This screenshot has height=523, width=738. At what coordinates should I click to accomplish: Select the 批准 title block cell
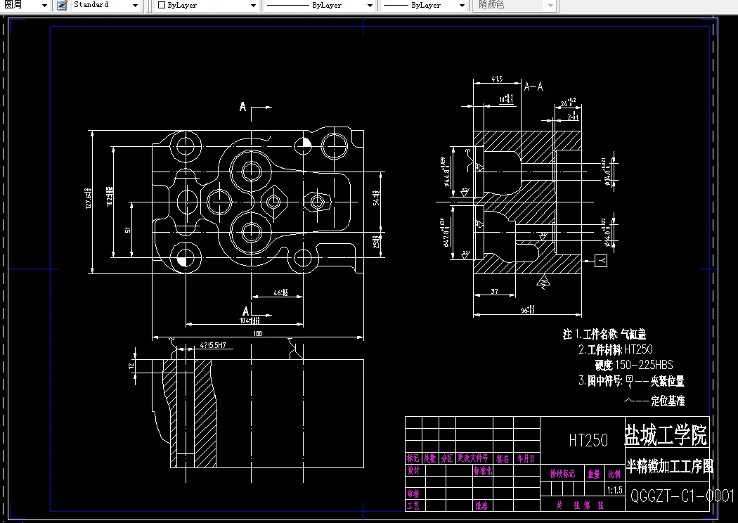click(x=481, y=506)
